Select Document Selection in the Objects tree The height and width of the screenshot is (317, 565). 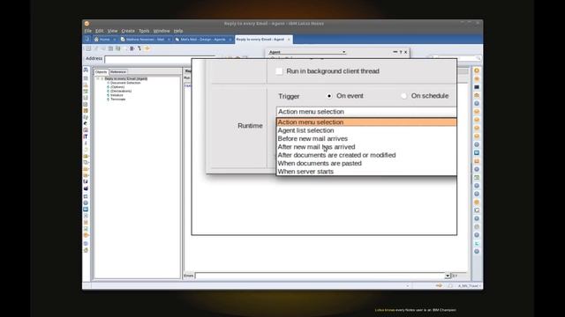coord(125,83)
